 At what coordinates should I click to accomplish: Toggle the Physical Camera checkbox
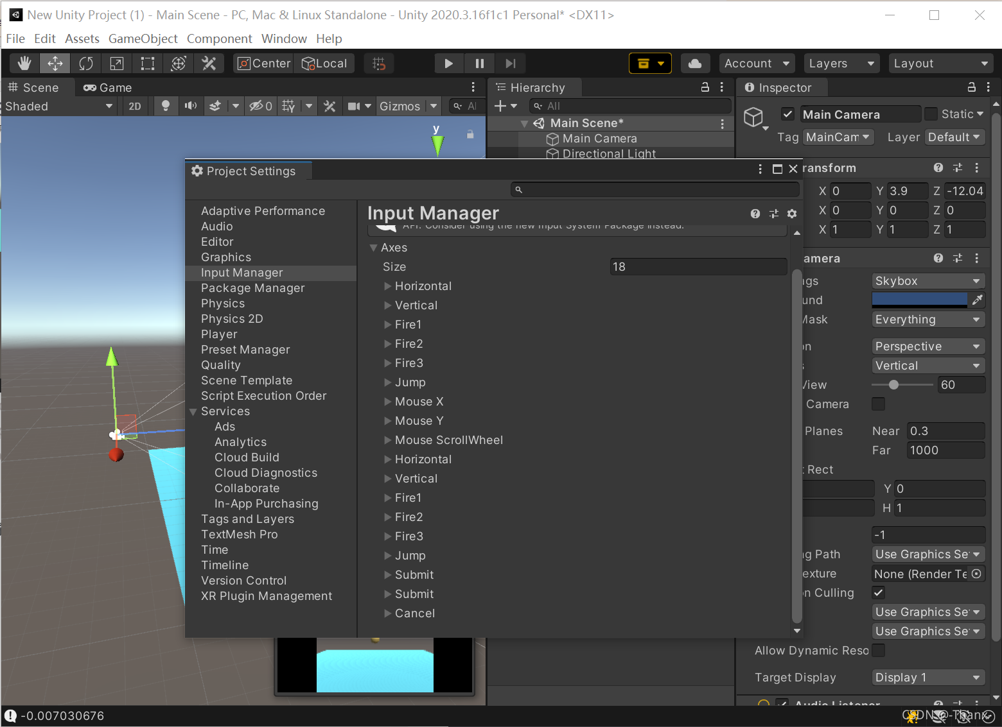coord(878,404)
